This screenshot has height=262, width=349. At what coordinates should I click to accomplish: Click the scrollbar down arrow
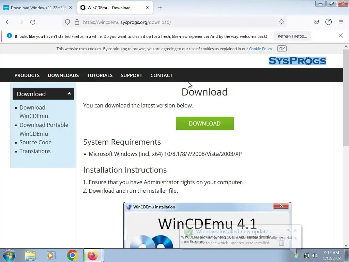(x=346, y=246)
